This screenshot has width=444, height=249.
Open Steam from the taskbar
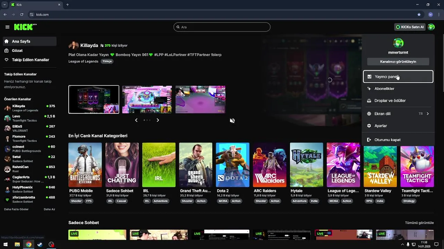click(x=40, y=245)
